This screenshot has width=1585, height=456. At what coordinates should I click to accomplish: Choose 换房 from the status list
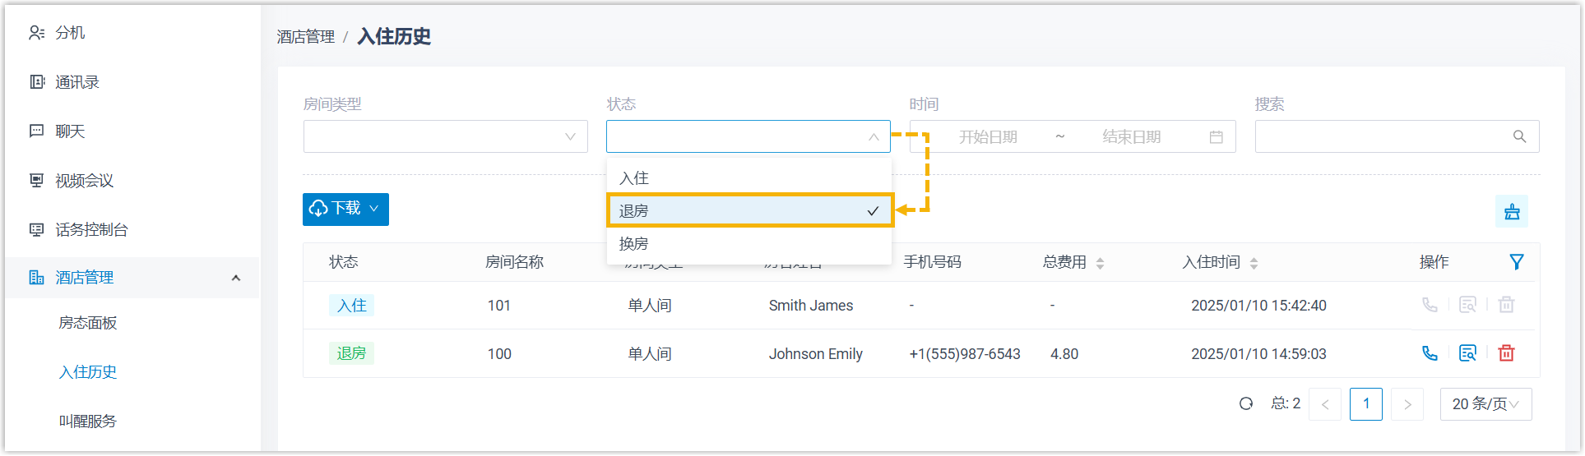tap(749, 244)
